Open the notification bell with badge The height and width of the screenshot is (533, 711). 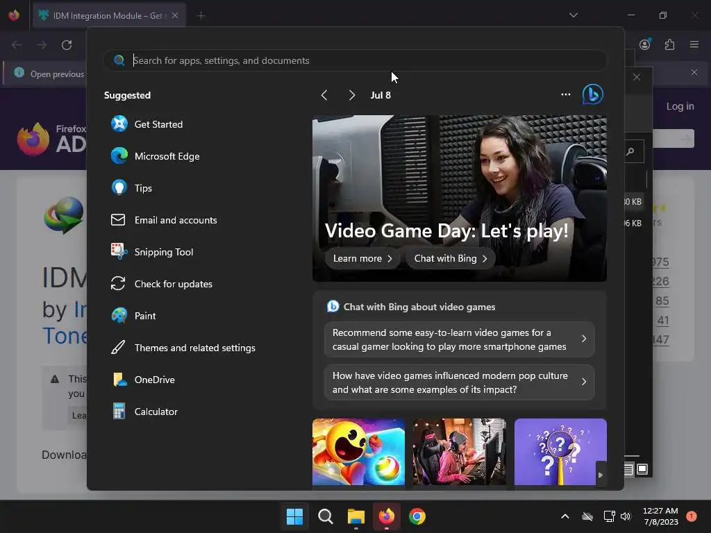tap(692, 516)
